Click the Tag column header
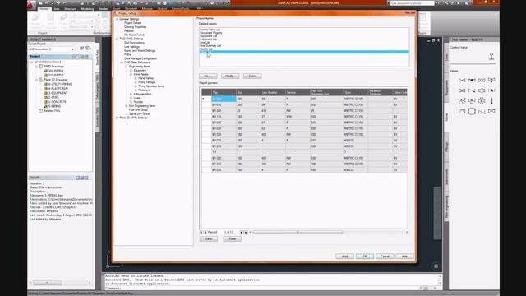This screenshot has height=296, width=526. point(224,92)
